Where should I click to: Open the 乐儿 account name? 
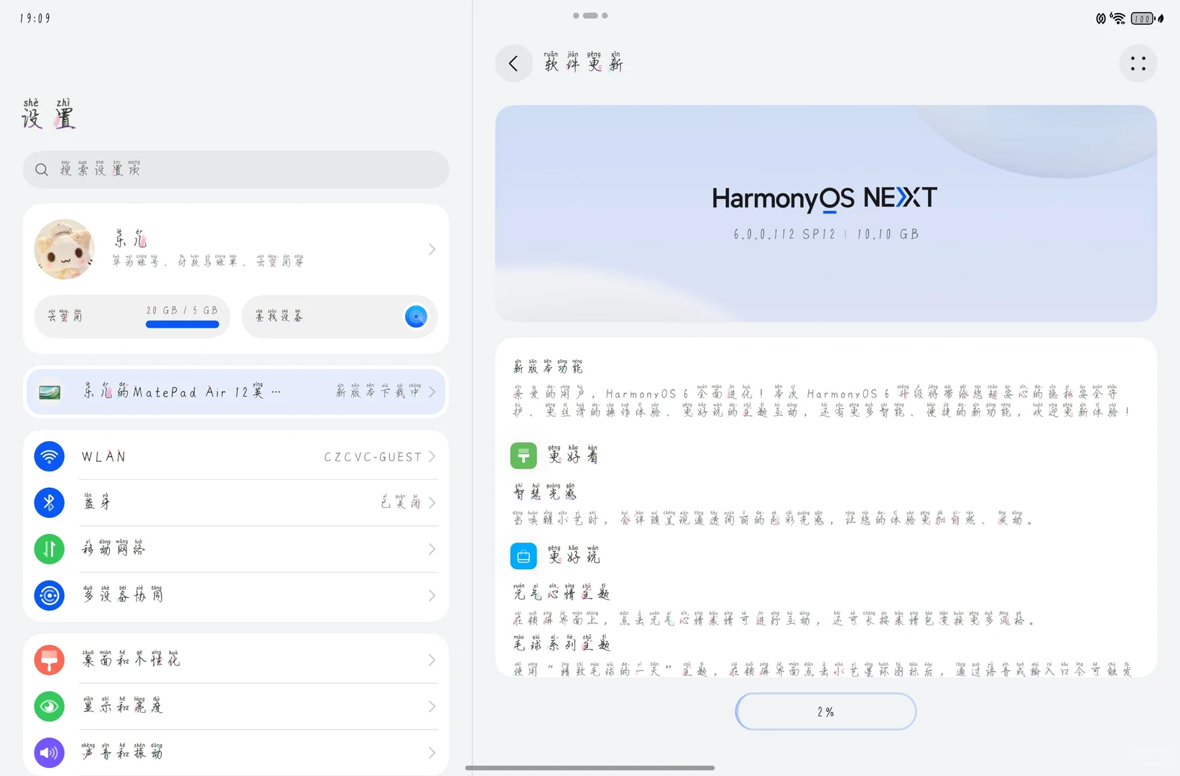130,239
